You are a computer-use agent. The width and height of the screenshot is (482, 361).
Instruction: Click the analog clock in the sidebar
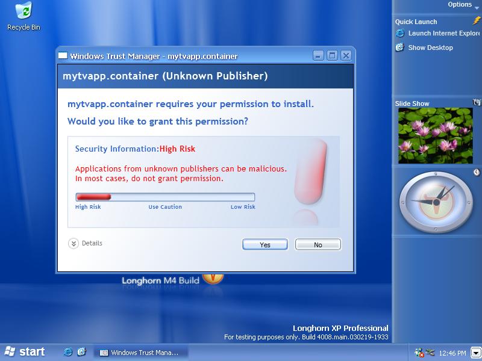coord(436,202)
